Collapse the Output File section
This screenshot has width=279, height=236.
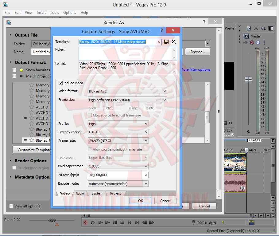(x=10, y=35)
